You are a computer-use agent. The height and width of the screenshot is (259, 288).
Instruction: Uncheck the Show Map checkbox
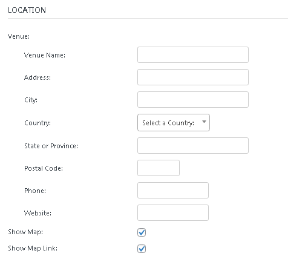pyautogui.click(x=142, y=232)
